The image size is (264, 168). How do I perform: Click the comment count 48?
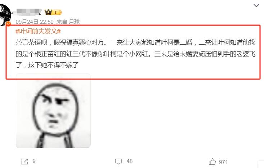click(x=129, y=161)
